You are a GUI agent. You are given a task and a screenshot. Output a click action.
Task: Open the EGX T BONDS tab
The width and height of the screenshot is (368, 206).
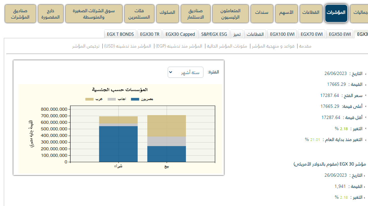pyautogui.click(x=120, y=34)
